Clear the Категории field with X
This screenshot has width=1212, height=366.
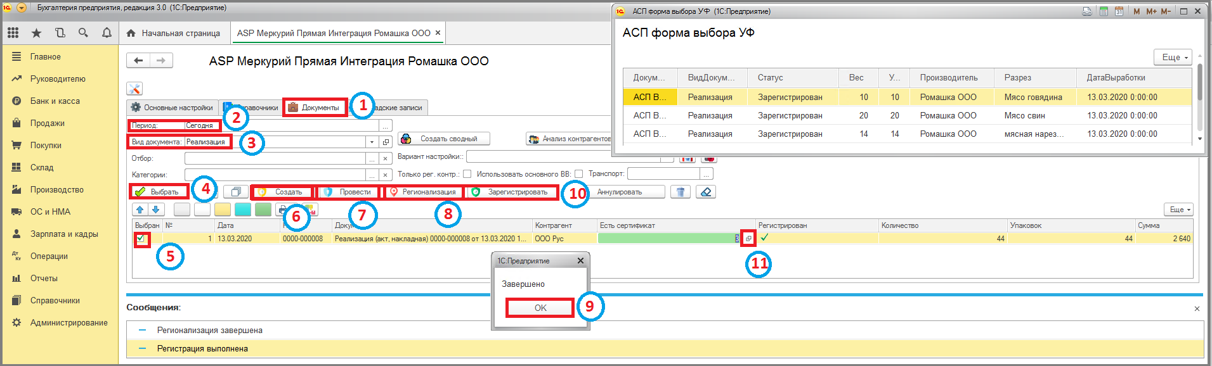pyautogui.click(x=386, y=175)
